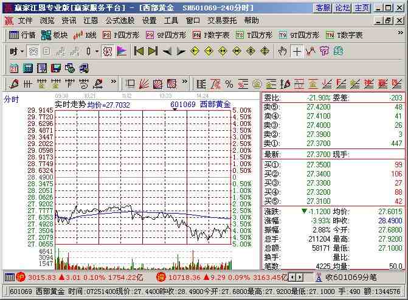Click the 均价=27.7032 chart label

(108, 105)
